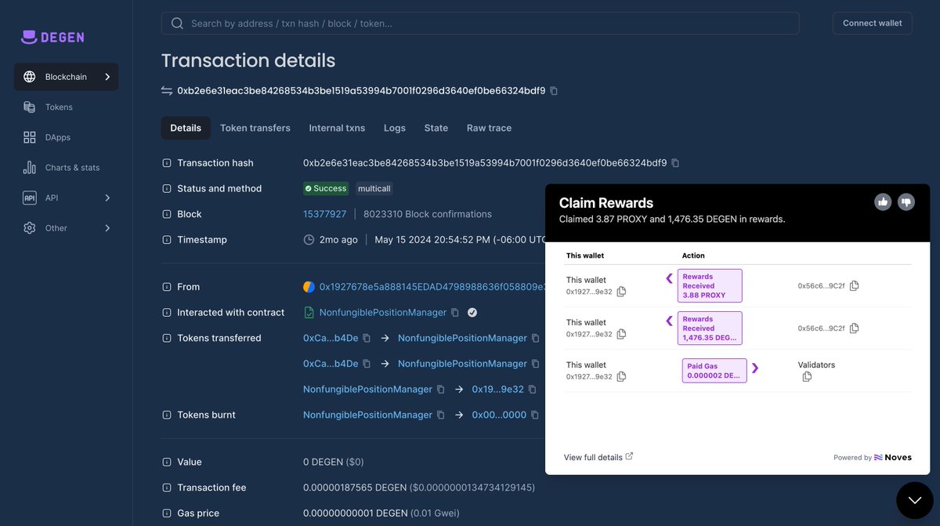Open the 0x19...9e32 recipient address
Viewport: 940px width, 526px height.
(497, 390)
